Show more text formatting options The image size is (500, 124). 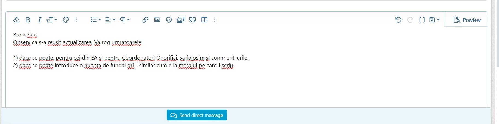(x=76, y=20)
